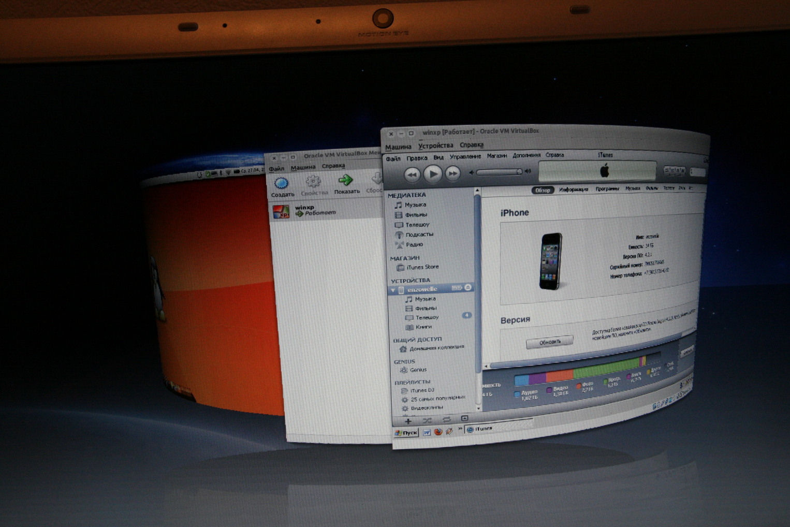The height and width of the screenshot is (527, 790).
Task: Collapse the enzowelle device tree
Action: coord(393,290)
